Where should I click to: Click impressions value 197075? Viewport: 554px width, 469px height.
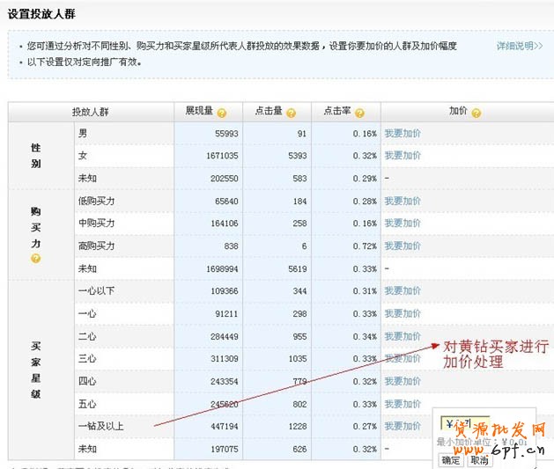225,450
